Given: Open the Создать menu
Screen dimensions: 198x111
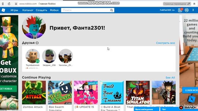Looking at the screenshot, I should [x=41, y=10].
